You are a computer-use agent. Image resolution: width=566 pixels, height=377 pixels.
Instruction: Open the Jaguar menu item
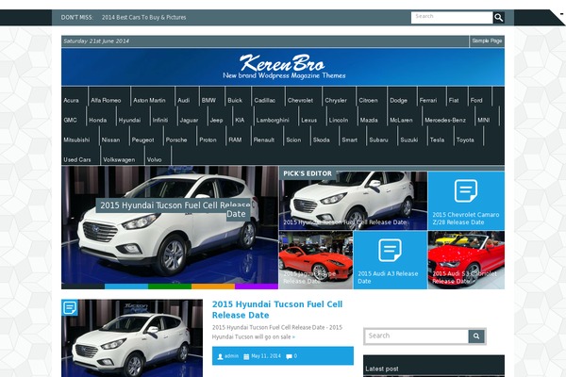(x=189, y=120)
